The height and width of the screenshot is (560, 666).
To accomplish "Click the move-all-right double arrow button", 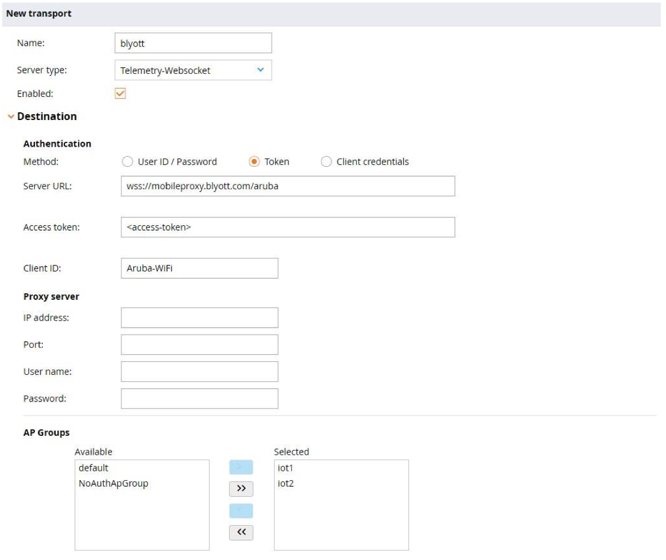I will (241, 489).
